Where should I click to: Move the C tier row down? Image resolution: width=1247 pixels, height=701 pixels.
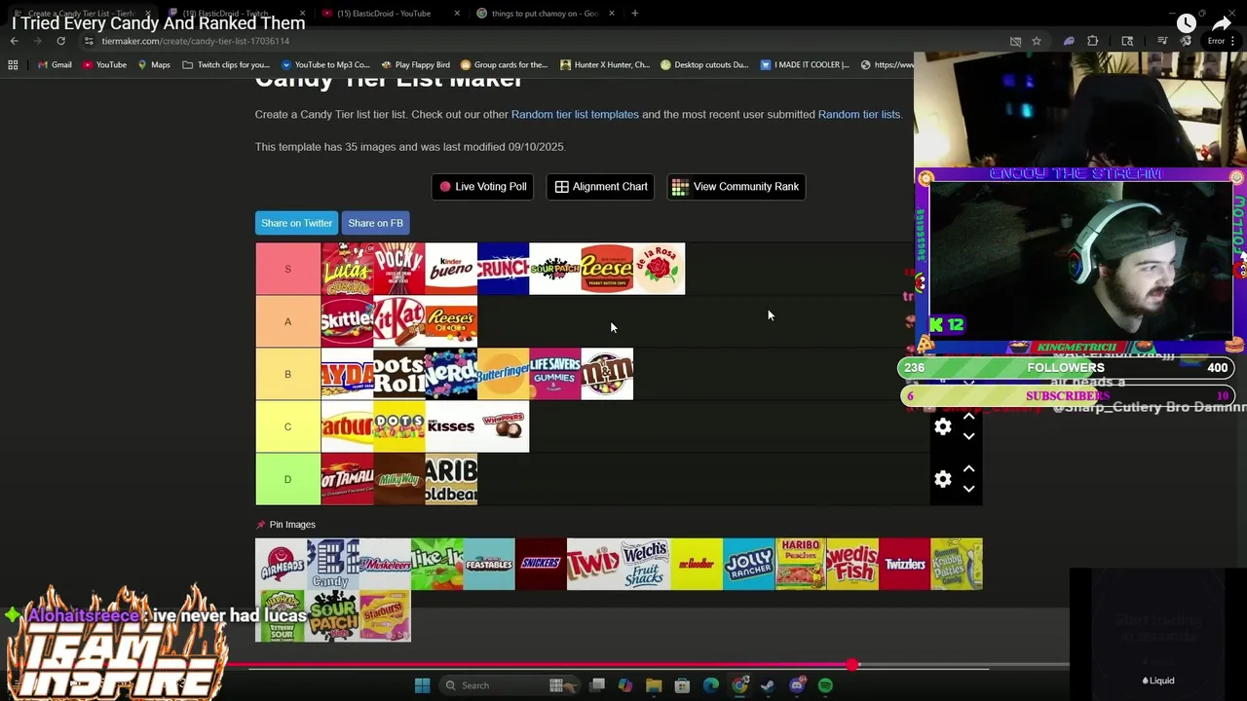pos(968,436)
